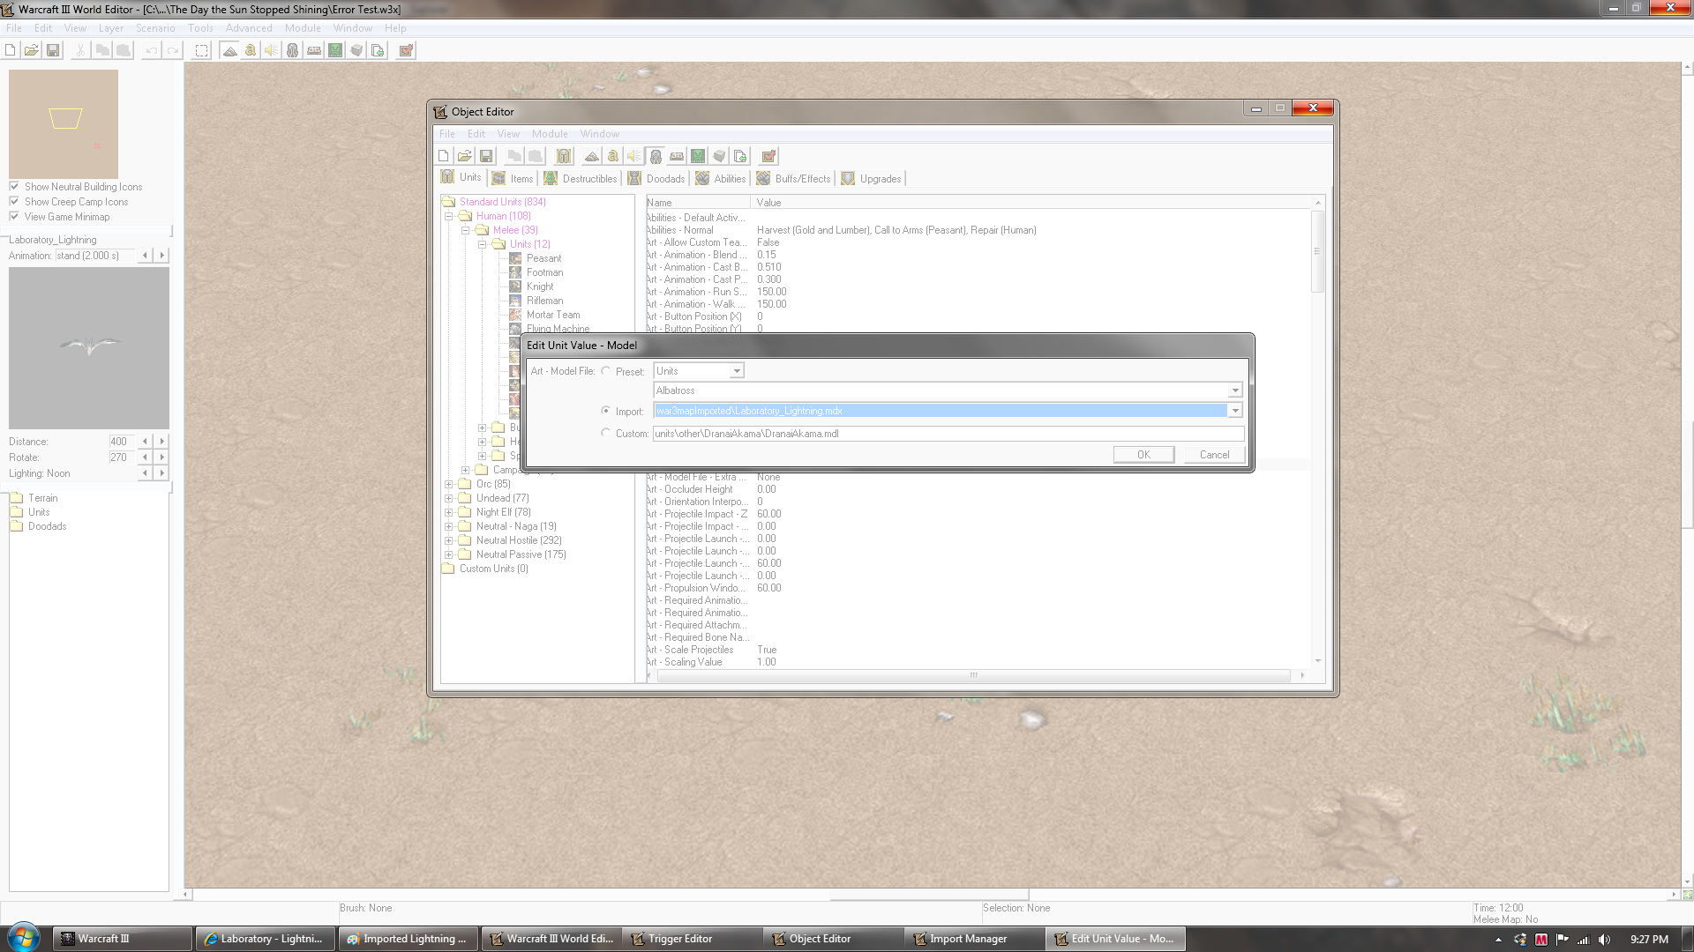Switch to Abilities tab
The width and height of the screenshot is (1694, 952).
click(x=720, y=178)
